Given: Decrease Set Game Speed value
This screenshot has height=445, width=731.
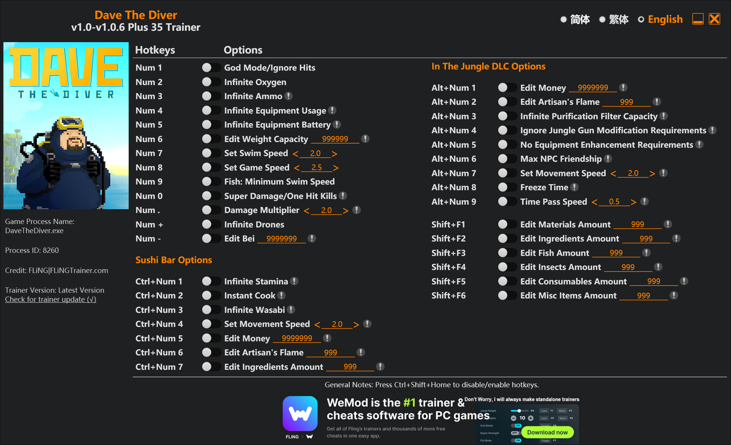Looking at the screenshot, I should point(297,168).
